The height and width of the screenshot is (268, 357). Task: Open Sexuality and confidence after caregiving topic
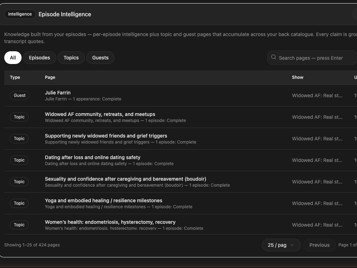click(125, 179)
